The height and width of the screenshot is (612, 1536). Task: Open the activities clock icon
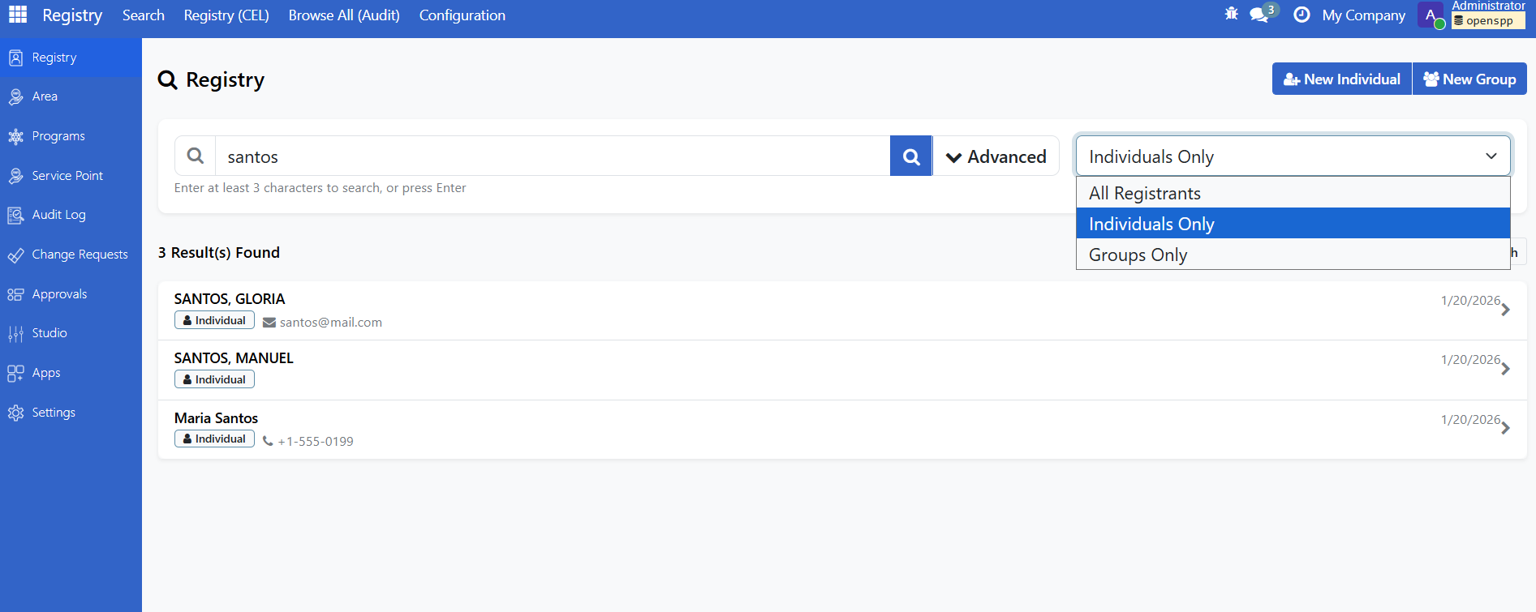click(x=1302, y=15)
